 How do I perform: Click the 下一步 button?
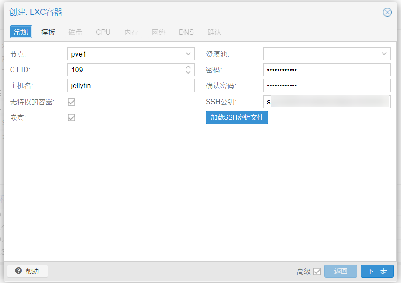tap(377, 271)
